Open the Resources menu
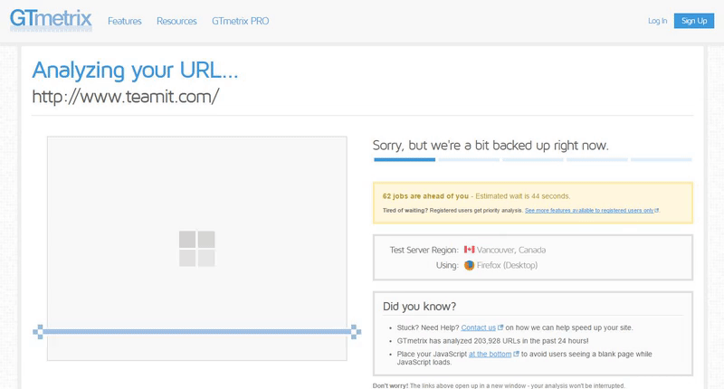724x389 pixels. (176, 21)
